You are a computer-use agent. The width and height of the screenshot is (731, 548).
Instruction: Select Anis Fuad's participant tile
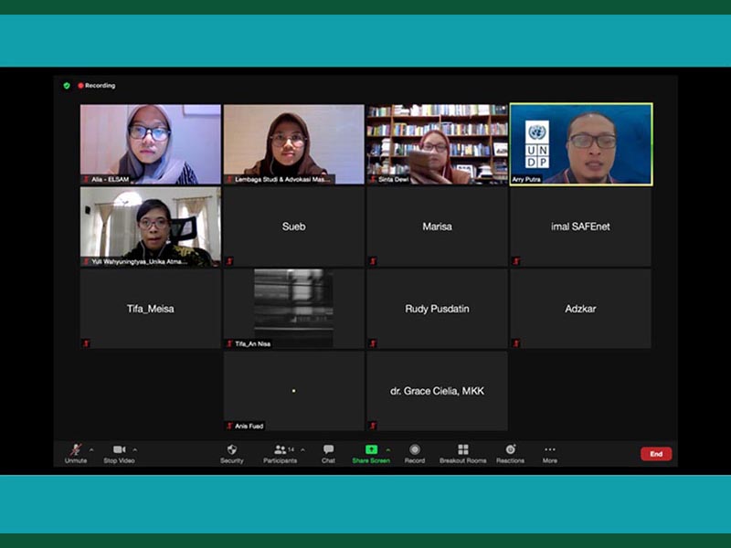click(x=293, y=391)
